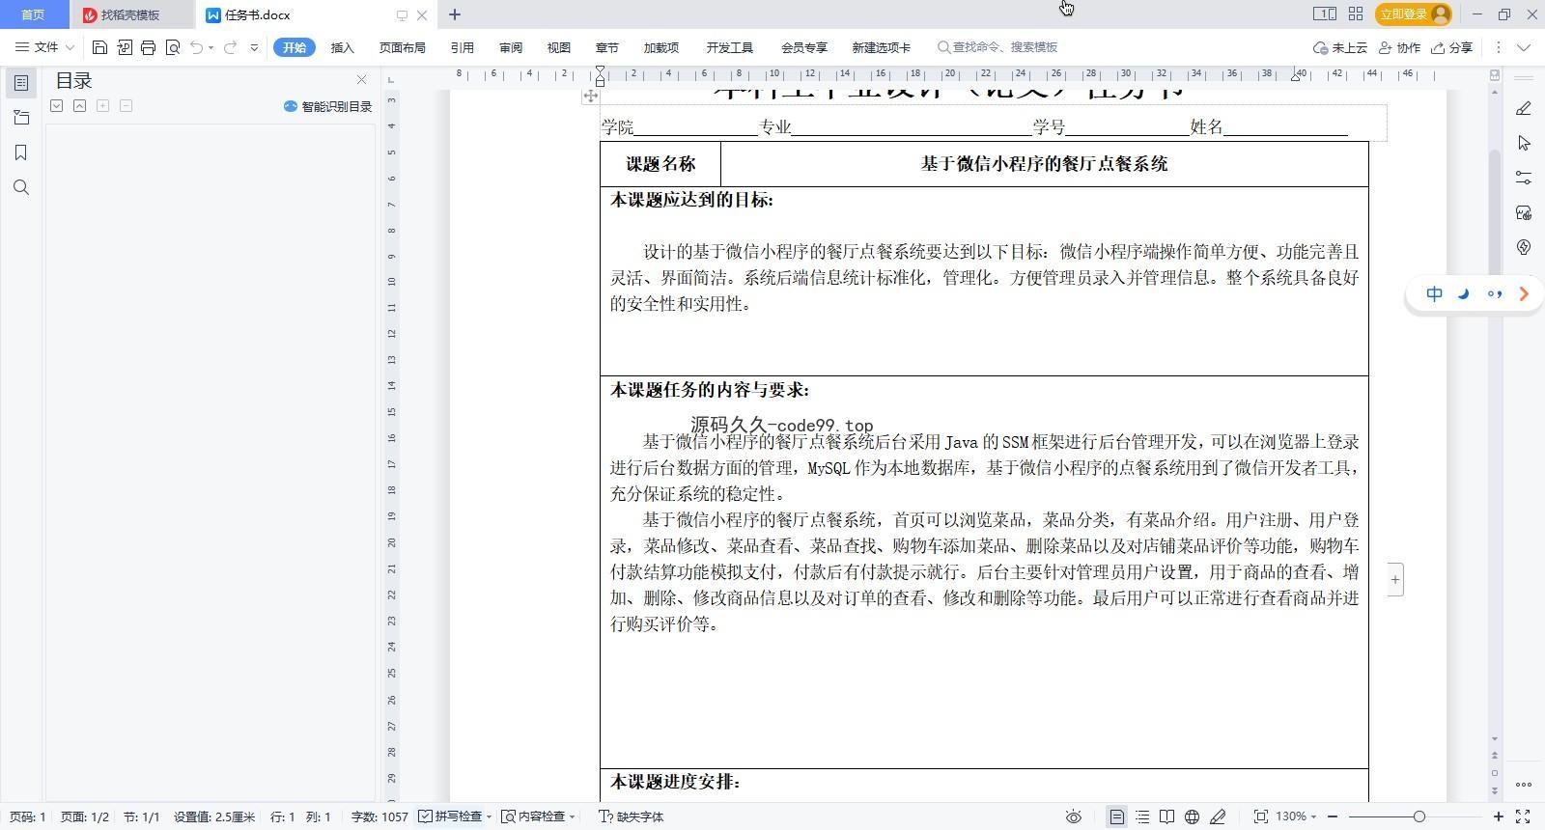Switch to reading view book icon
The height and width of the screenshot is (830, 1545).
[1167, 816]
